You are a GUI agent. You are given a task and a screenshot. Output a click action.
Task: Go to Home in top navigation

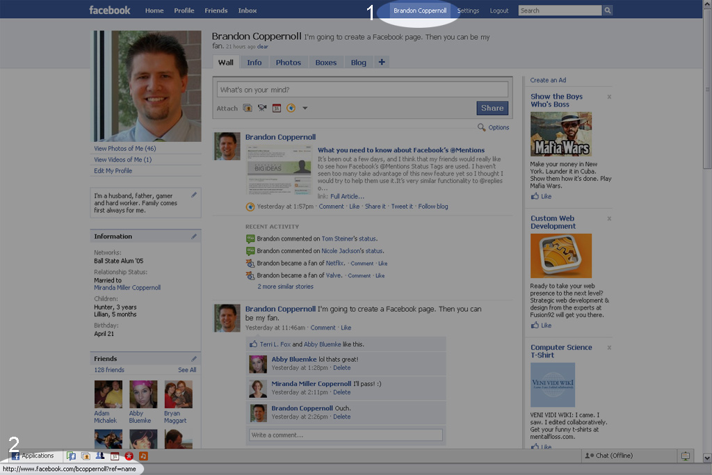click(x=154, y=10)
